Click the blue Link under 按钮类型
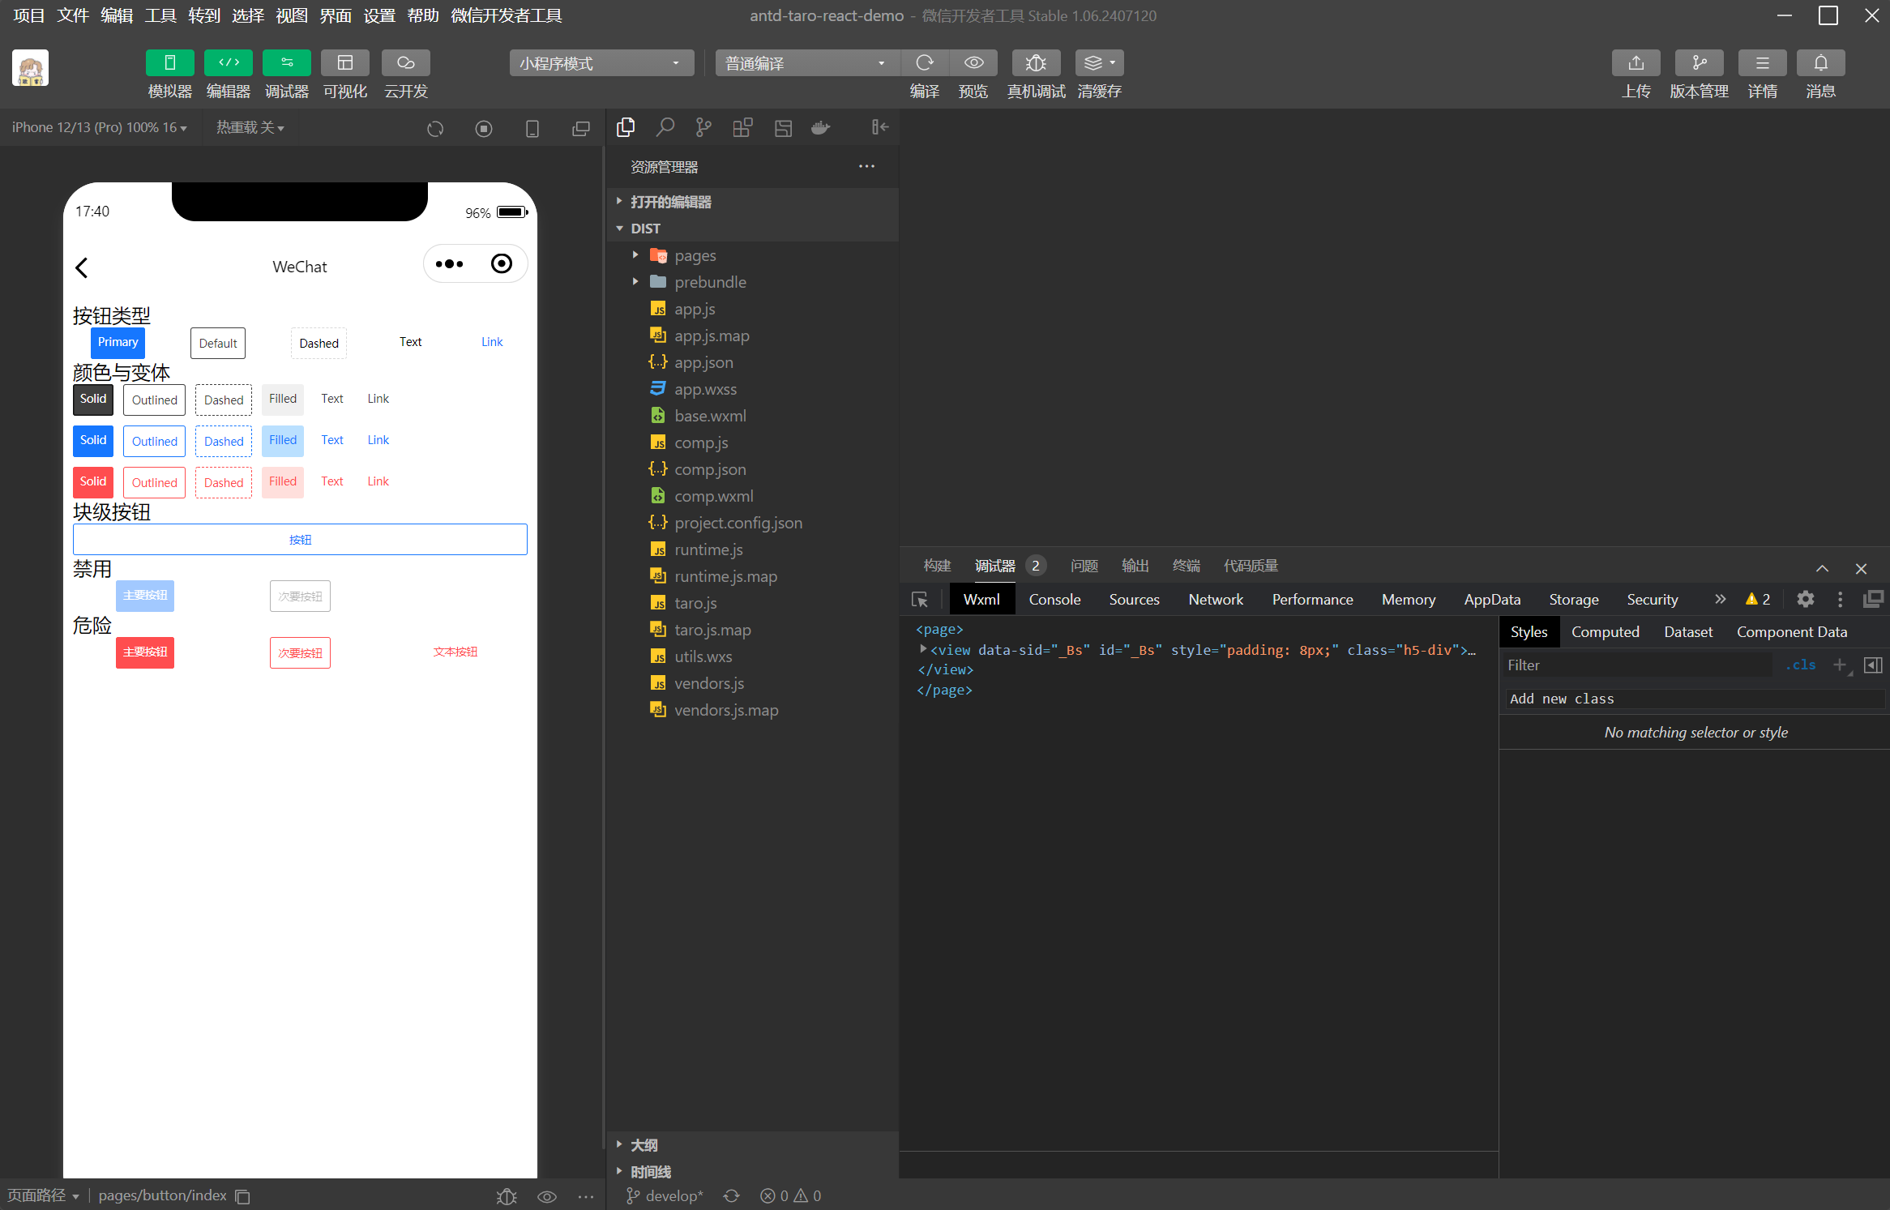This screenshot has height=1210, width=1890. [x=492, y=343]
